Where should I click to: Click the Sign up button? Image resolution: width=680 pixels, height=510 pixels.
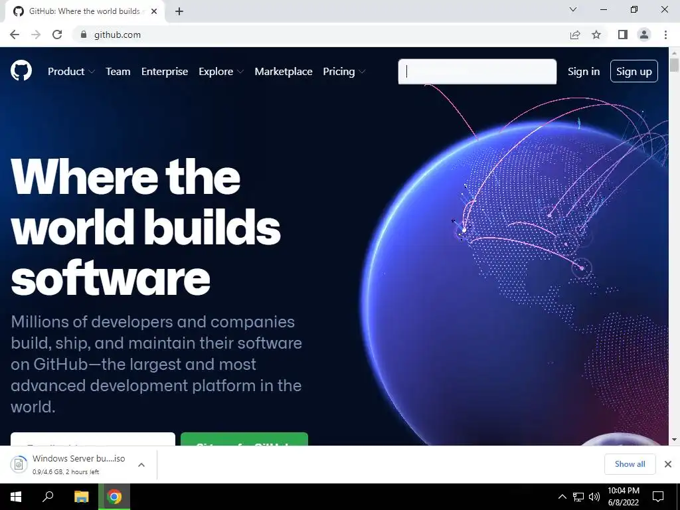tap(634, 71)
